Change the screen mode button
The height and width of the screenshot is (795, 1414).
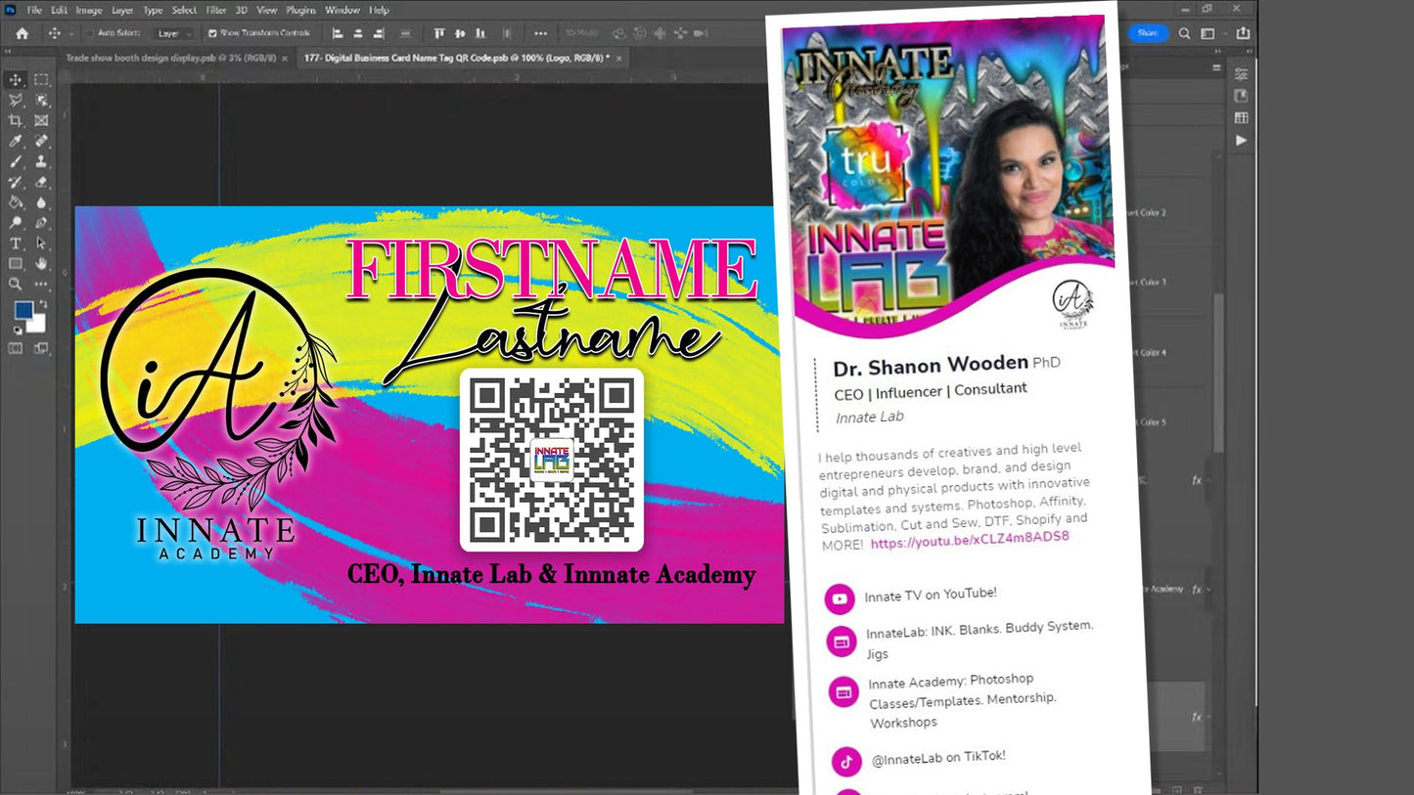41,348
